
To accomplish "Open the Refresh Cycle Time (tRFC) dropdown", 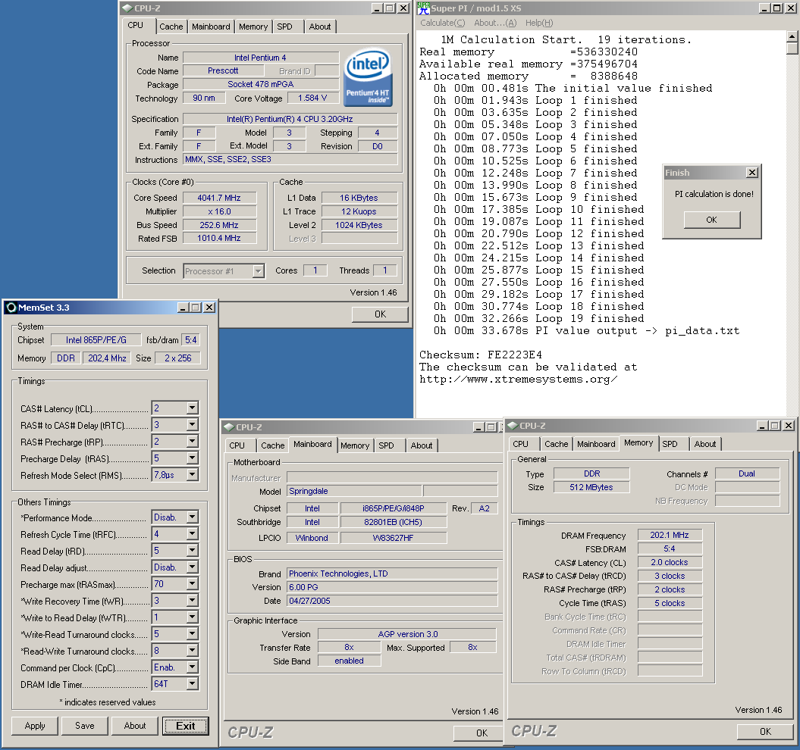I will (x=192, y=534).
